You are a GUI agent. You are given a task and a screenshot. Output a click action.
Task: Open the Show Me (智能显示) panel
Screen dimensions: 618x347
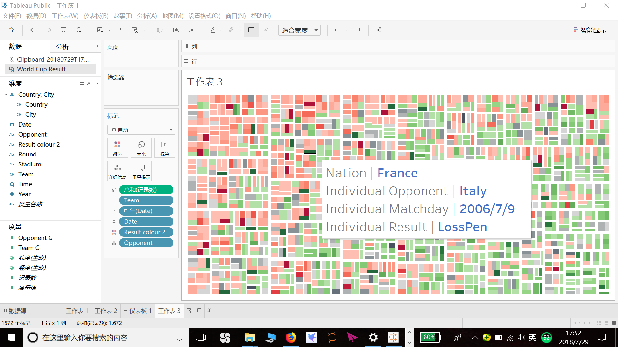pyautogui.click(x=590, y=30)
